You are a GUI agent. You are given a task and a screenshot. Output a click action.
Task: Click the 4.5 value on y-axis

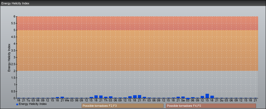tap(13, 37)
